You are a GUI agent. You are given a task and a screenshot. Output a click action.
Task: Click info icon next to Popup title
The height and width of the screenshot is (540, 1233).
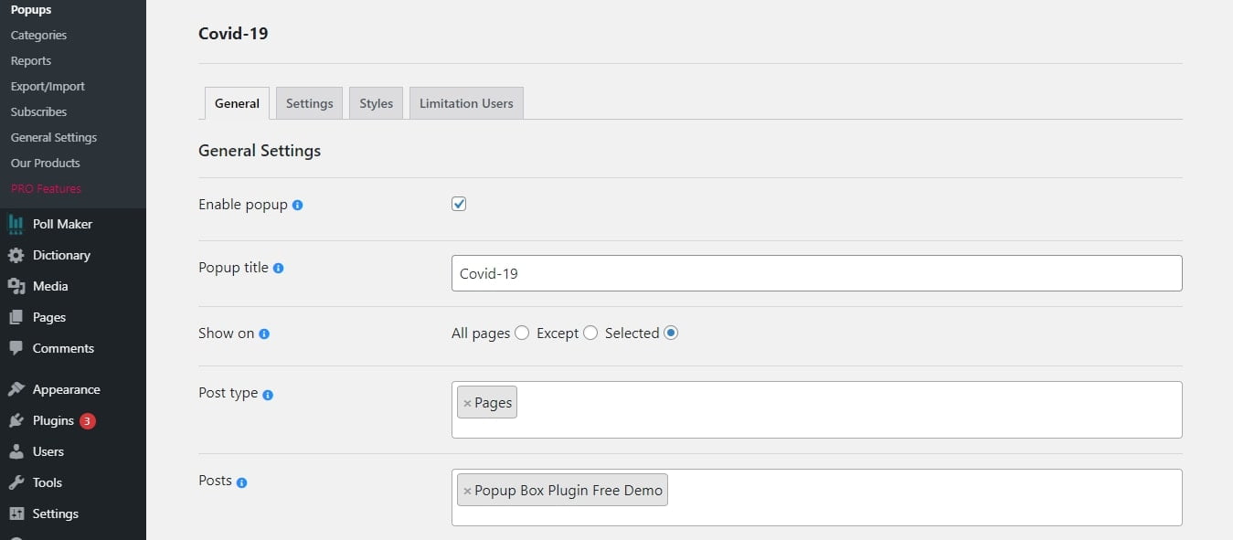(x=279, y=269)
